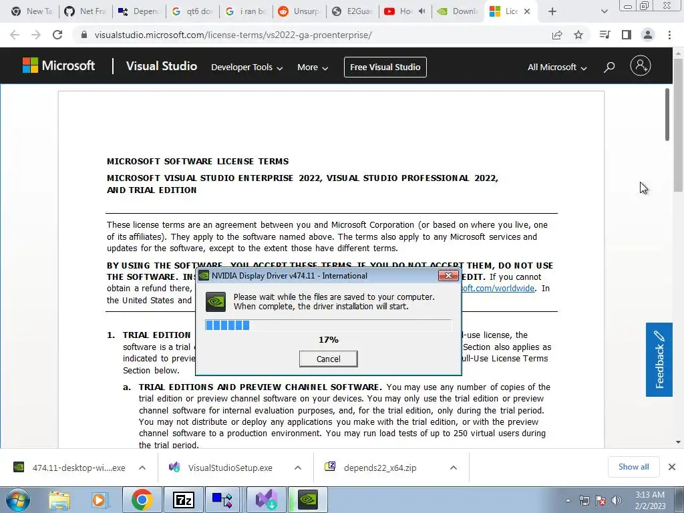This screenshot has width=684, height=513.
Task: Reload the current page
Action: click(57, 35)
